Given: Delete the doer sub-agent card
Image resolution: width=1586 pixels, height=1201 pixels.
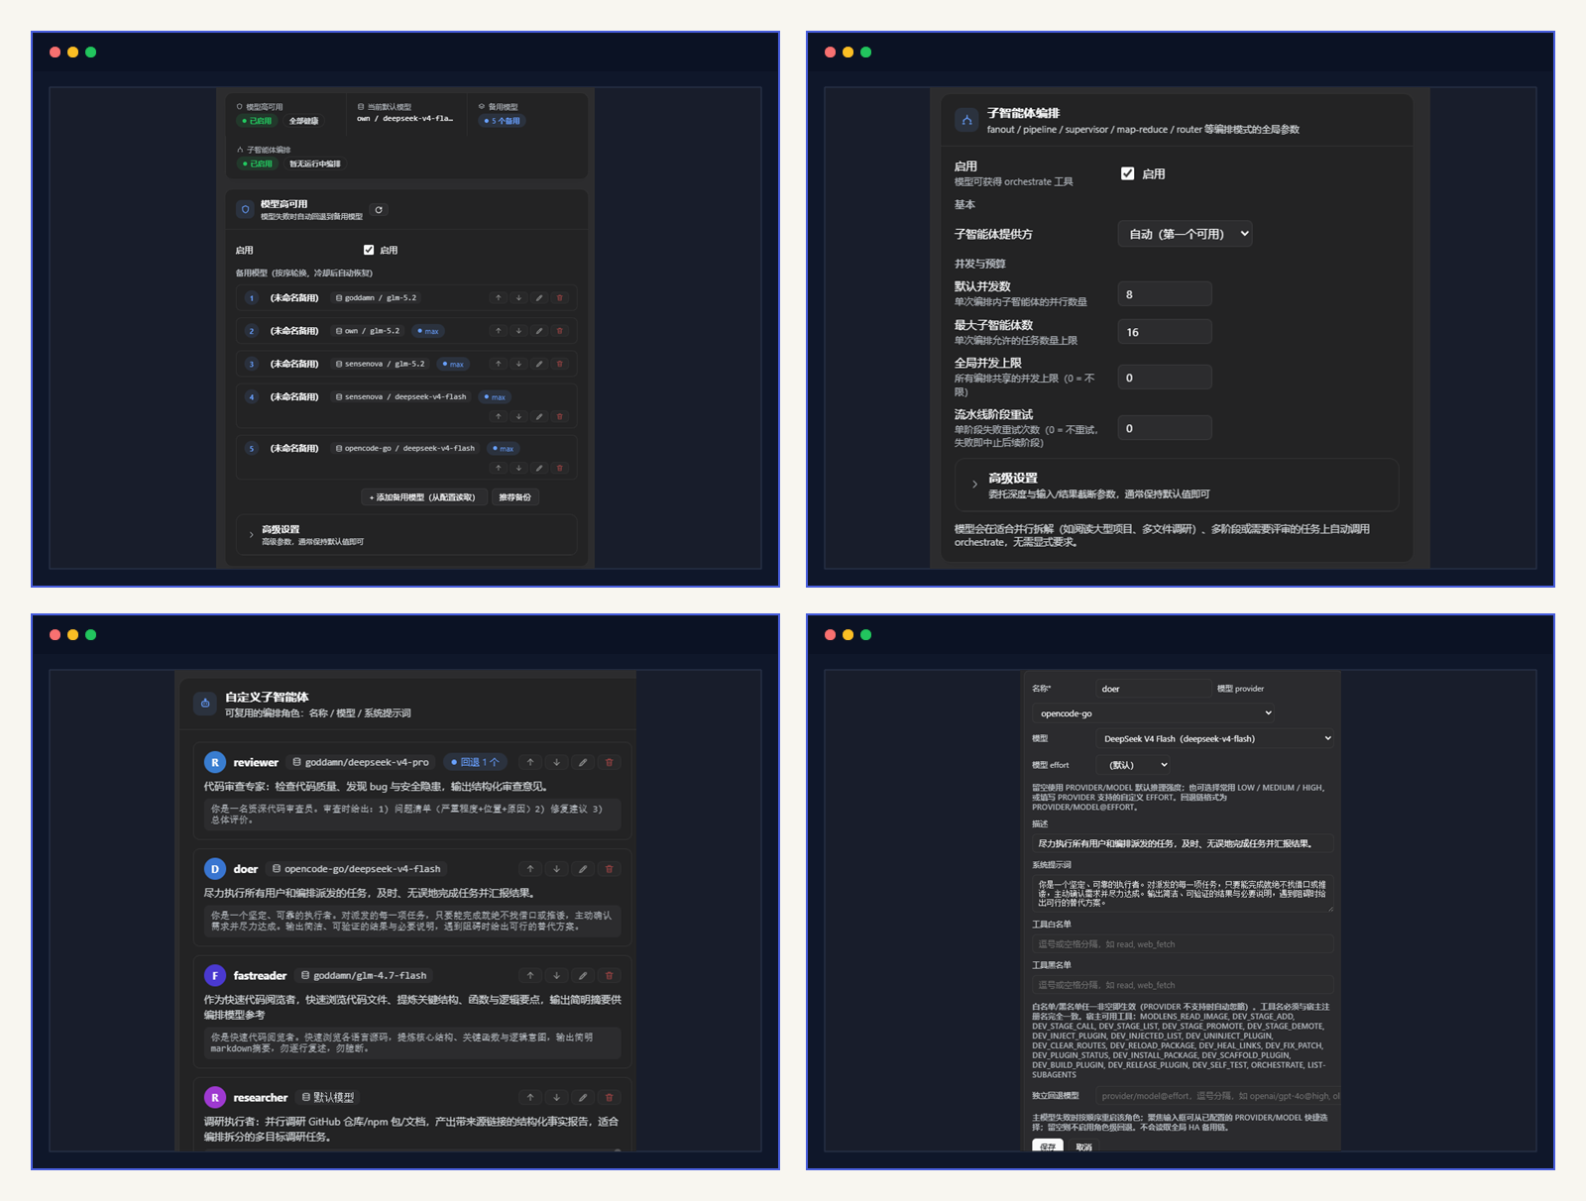Looking at the screenshot, I should coord(610,869).
